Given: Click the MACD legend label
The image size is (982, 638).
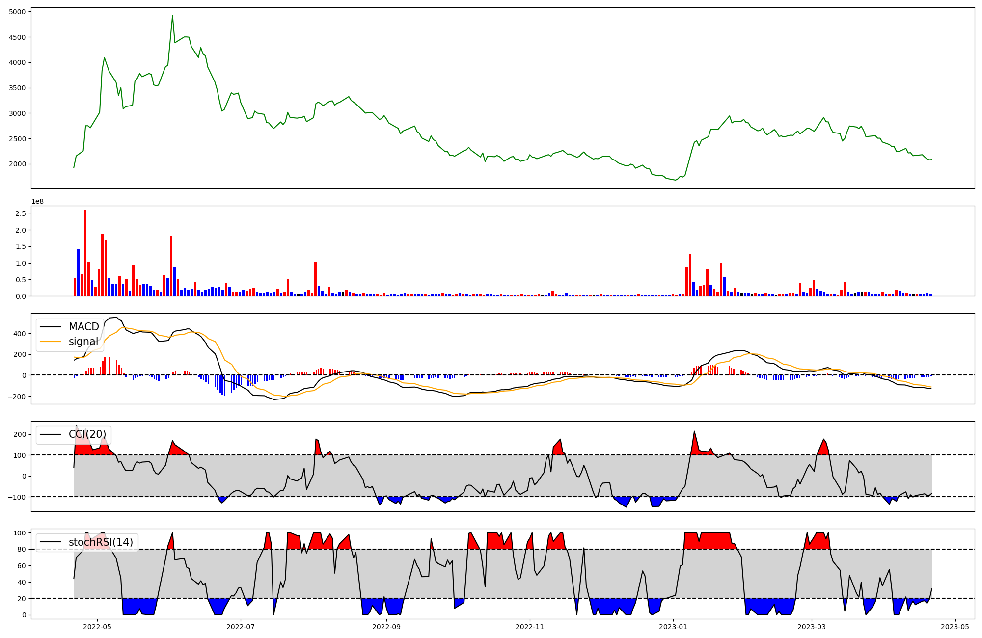Looking at the screenshot, I should coord(83,327).
